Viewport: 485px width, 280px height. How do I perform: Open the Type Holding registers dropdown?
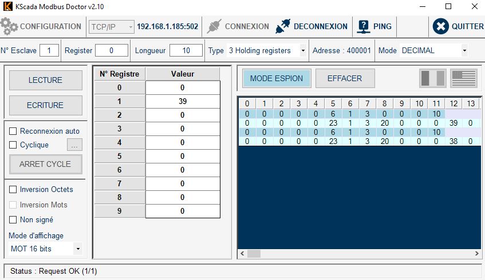point(302,51)
